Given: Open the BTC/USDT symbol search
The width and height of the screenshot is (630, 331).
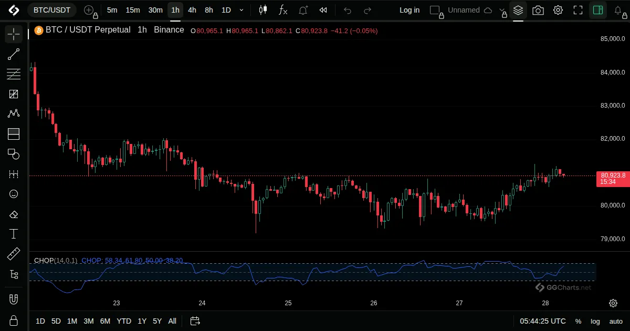Looking at the screenshot, I should 51,10.
